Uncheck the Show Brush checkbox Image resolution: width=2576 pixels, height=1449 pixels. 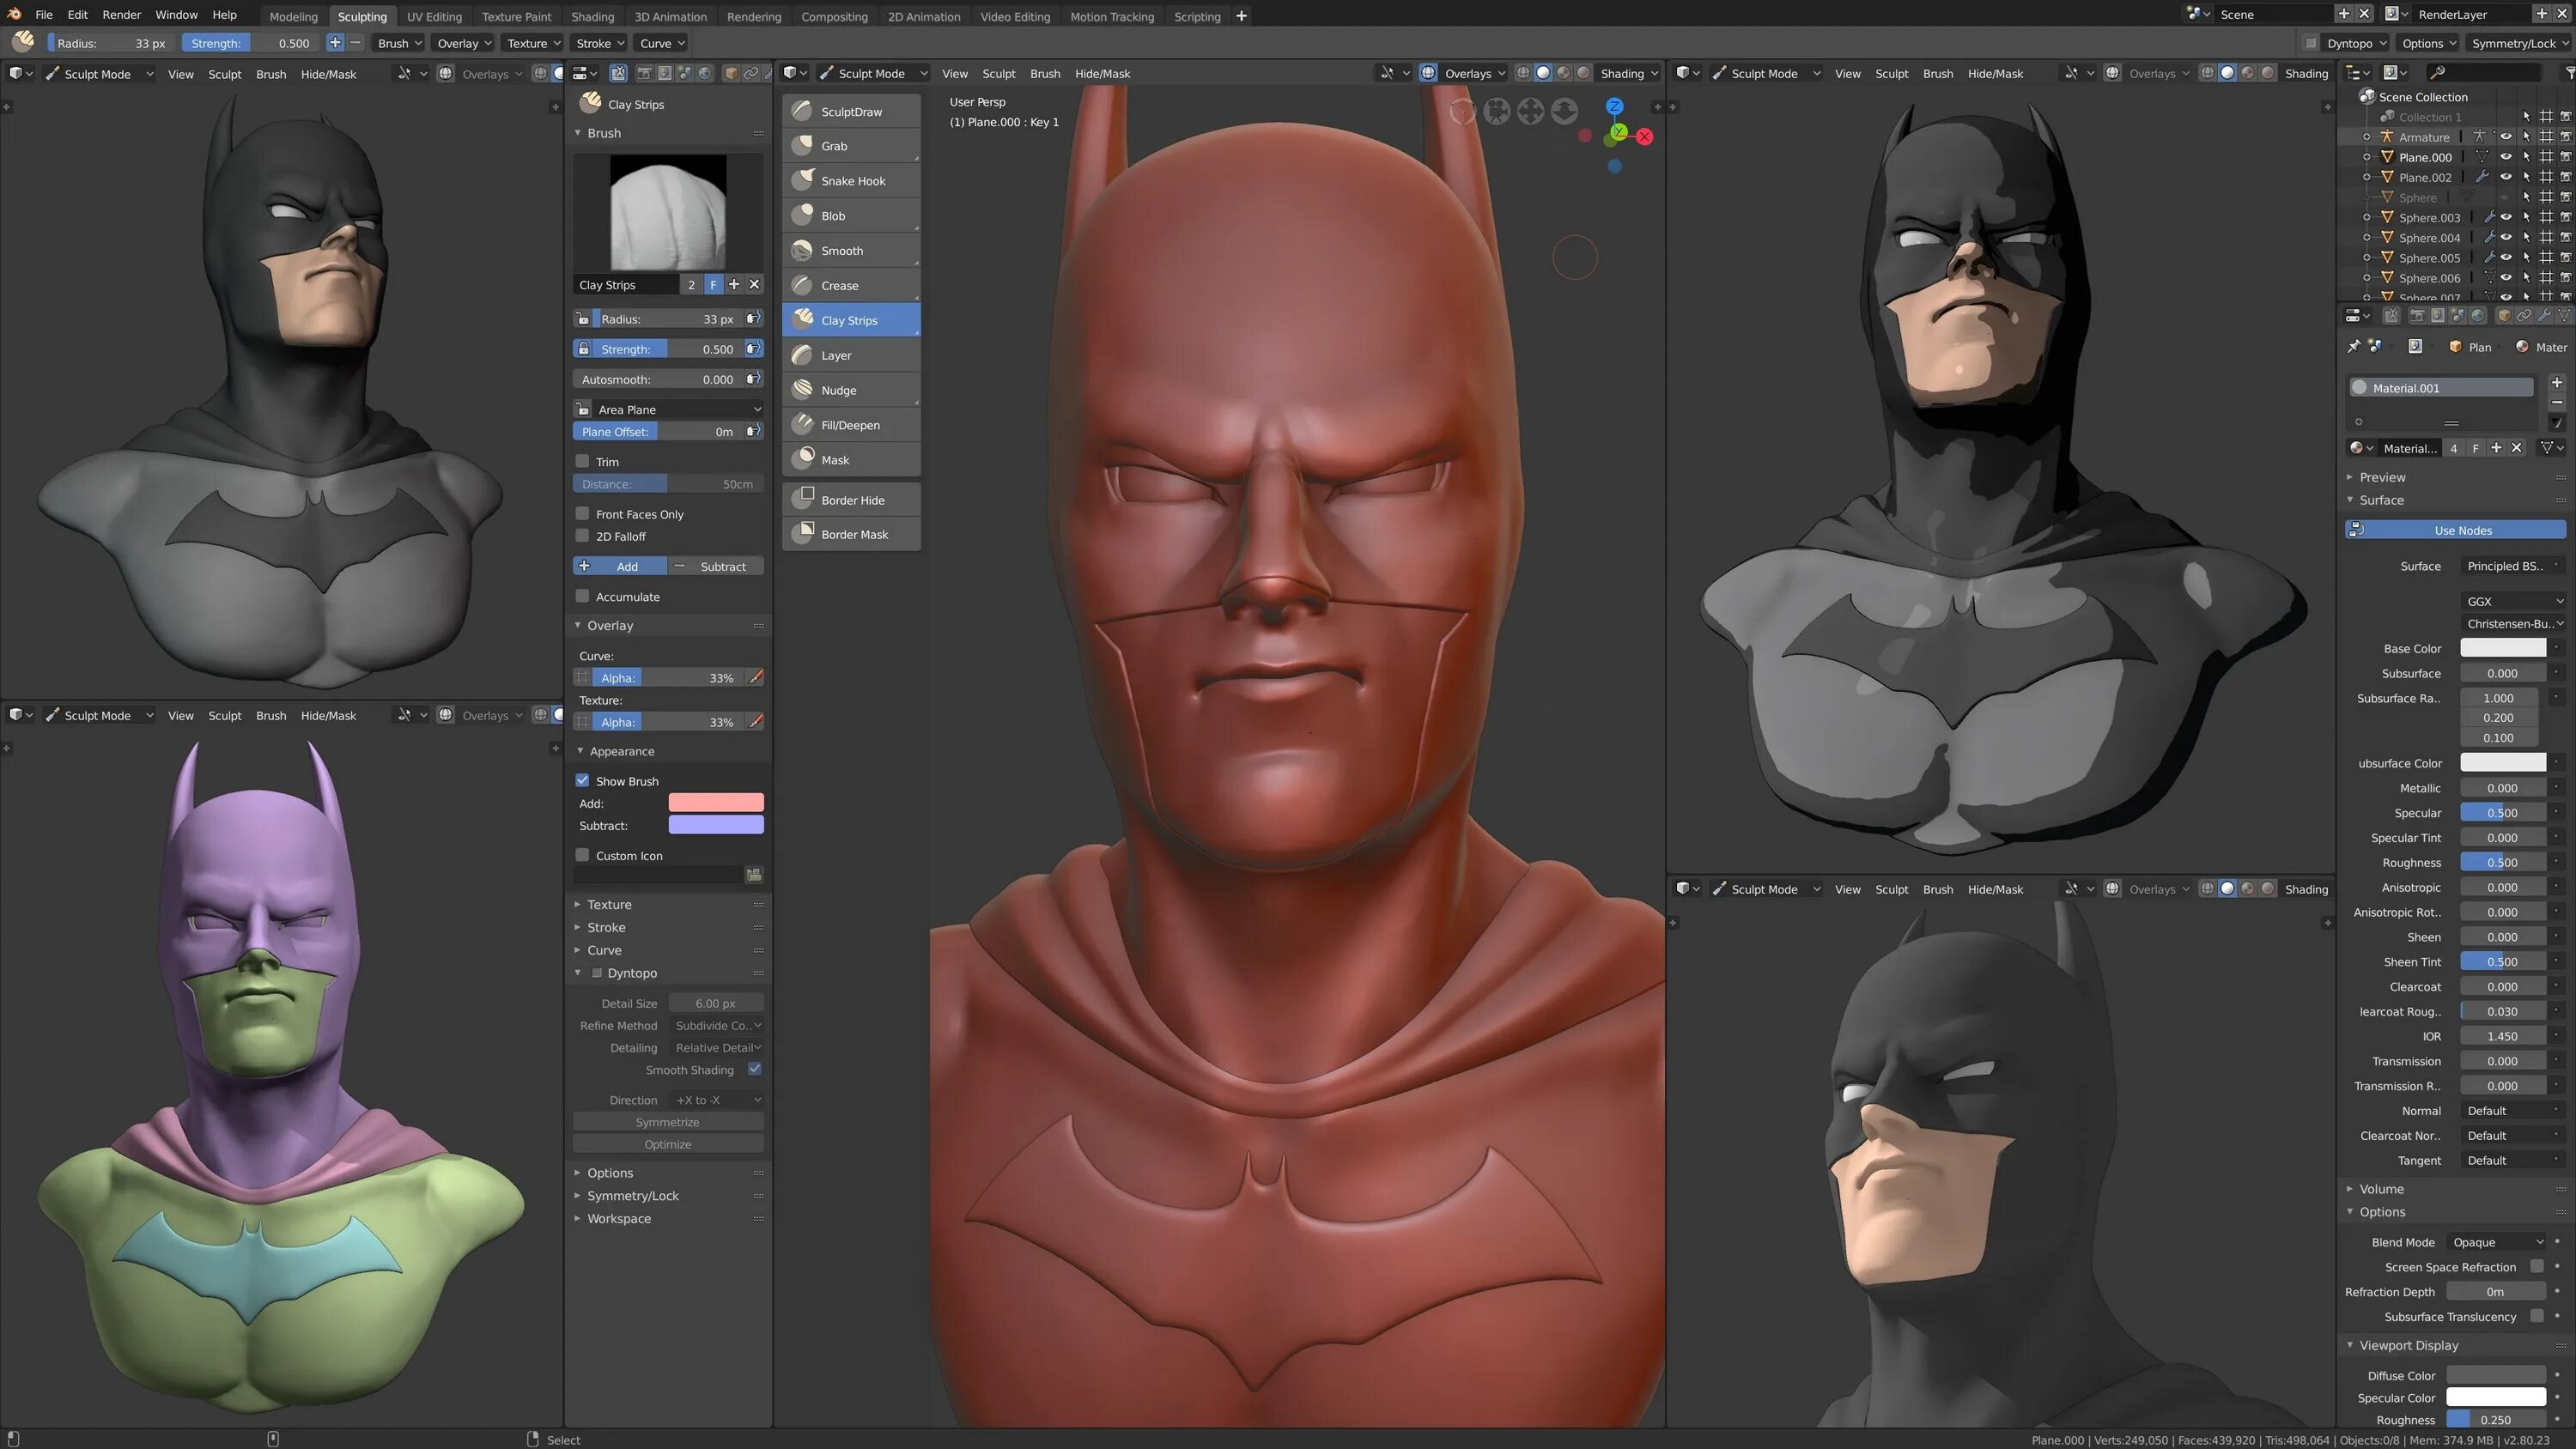pyautogui.click(x=582, y=781)
